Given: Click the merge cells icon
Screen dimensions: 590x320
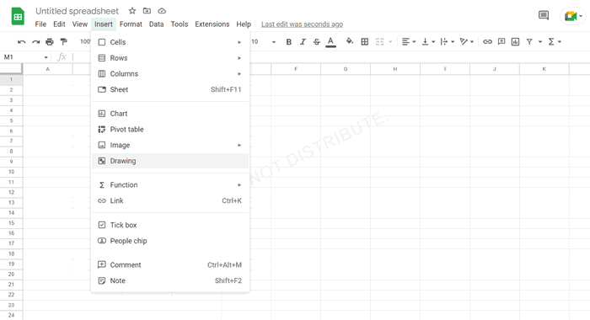Looking at the screenshot, I should pyautogui.click(x=379, y=42).
